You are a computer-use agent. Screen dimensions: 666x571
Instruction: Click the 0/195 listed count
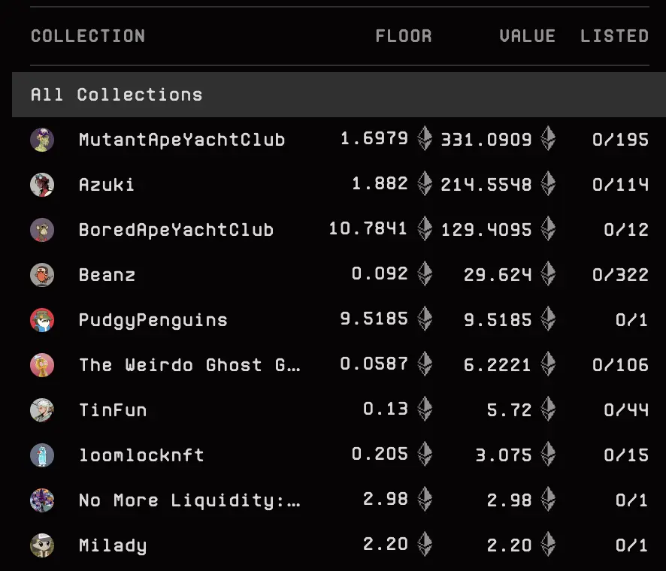coord(621,140)
